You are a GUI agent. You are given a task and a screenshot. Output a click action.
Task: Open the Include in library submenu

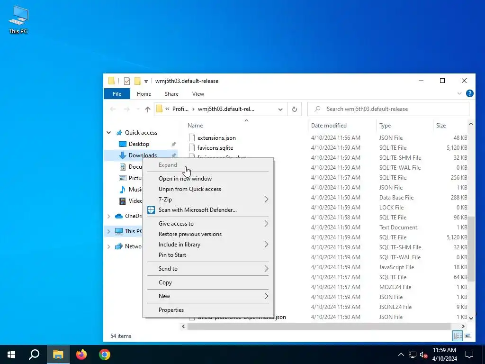(208, 245)
